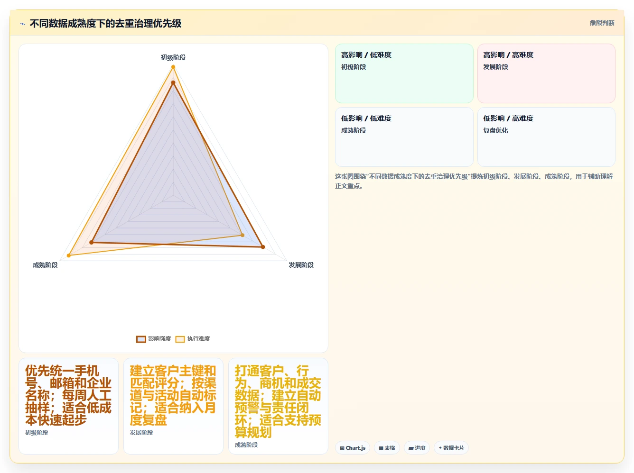Select the 高影响 / 高难度 quadrant card
The height and width of the screenshot is (473, 634).
pos(546,73)
